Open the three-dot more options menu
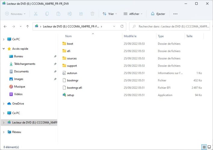Image resolution: width=213 pixels, height=150 pixels. [x=175, y=14]
